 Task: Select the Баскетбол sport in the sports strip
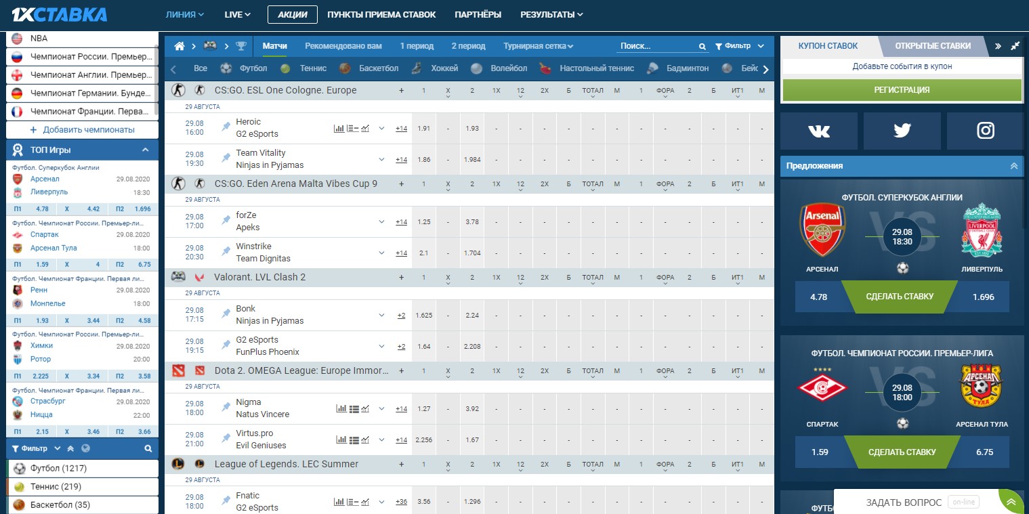[369, 68]
